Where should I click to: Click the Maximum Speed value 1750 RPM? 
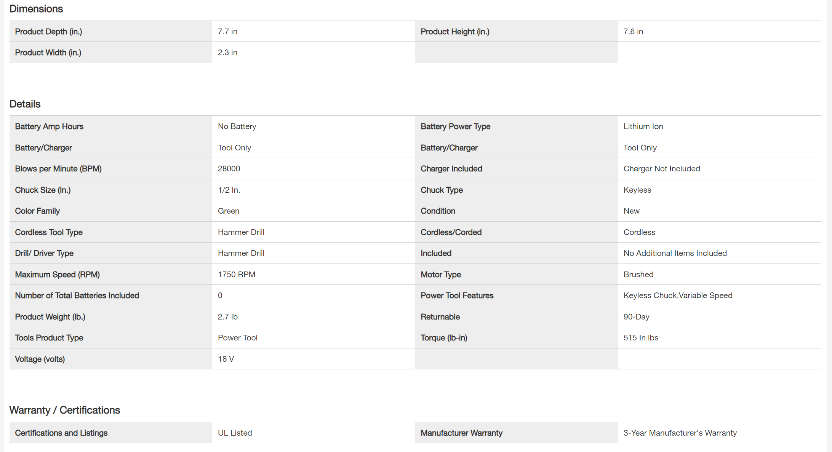tap(237, 275)
